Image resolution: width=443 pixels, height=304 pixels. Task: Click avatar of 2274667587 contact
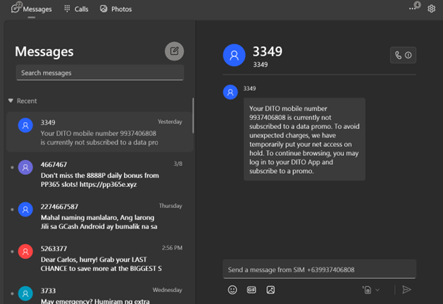point(25,209)
